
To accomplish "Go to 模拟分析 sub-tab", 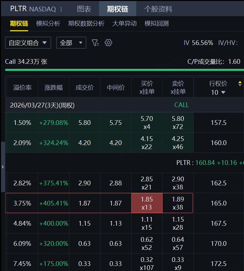I will [x=48, y=24].
